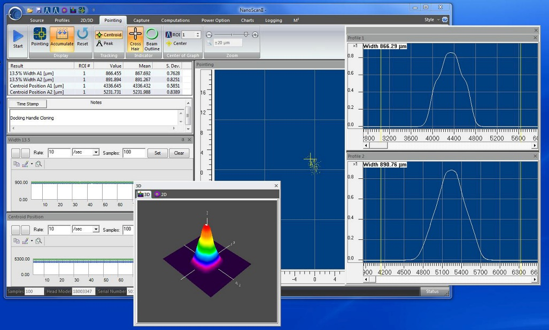Open the Style dropdown menu
Screen dimensions: 549x330
tap(432, 20)
